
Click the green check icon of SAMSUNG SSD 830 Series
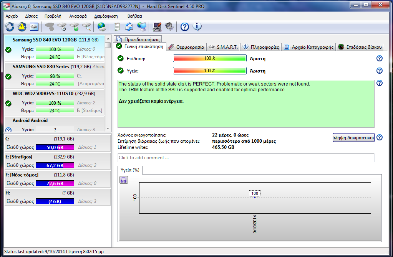(x=8, y=76)
